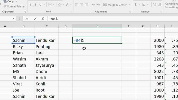
Task: Open Clipboard dialog launcher
Action: point(25,12)
